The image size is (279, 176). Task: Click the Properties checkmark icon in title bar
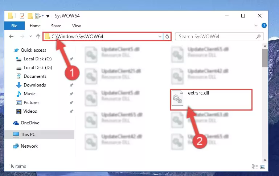click(x=22, y=16)
